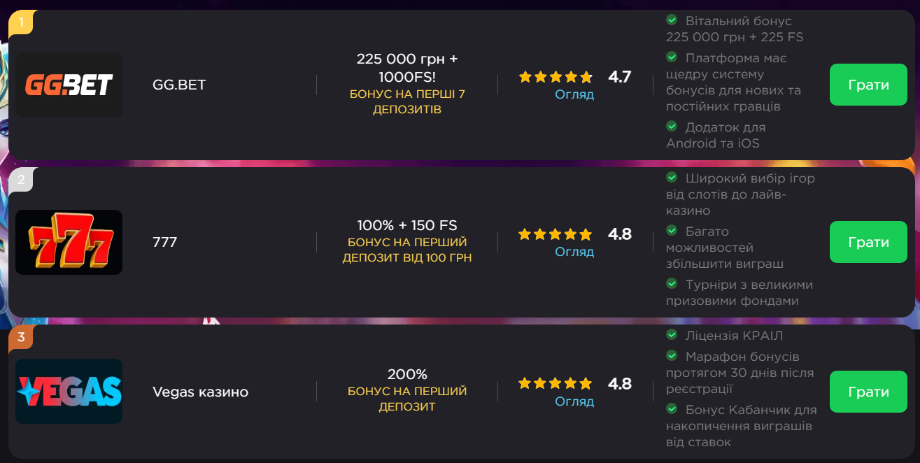
Task: Click the rank 2 silver badge
Action: click(x=21, y=180)
